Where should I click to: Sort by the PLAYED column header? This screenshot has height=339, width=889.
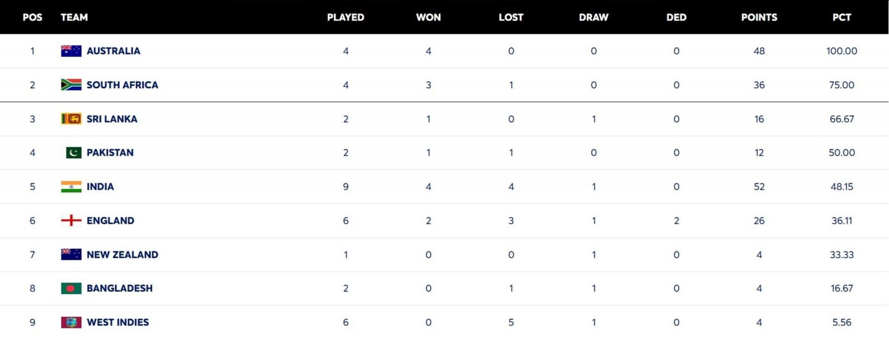click(345, 17)
